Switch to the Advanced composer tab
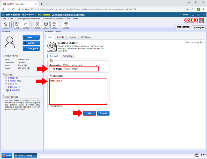The height and width of the screenshot is (159, 207). pyautogui.click(x=68, y=56)
